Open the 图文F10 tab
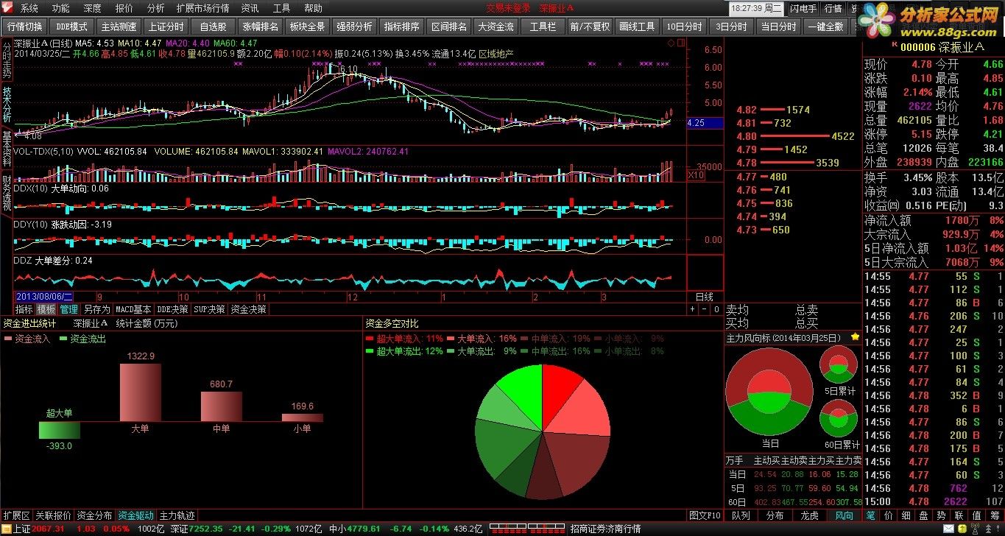1005x536 pixels. (705, 515)
